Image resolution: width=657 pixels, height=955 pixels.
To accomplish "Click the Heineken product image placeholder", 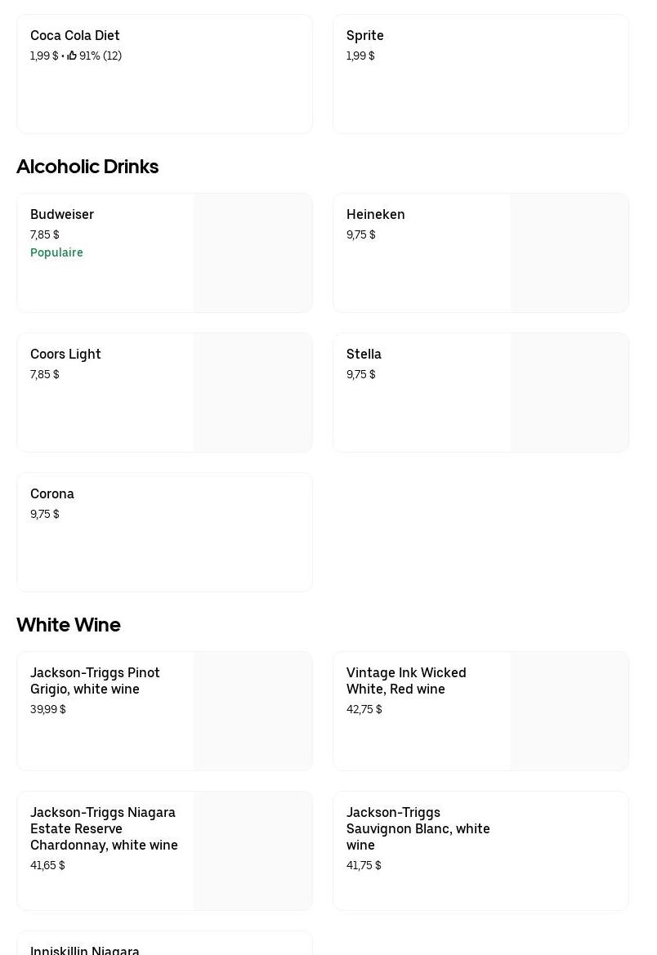I will (569, 253).
